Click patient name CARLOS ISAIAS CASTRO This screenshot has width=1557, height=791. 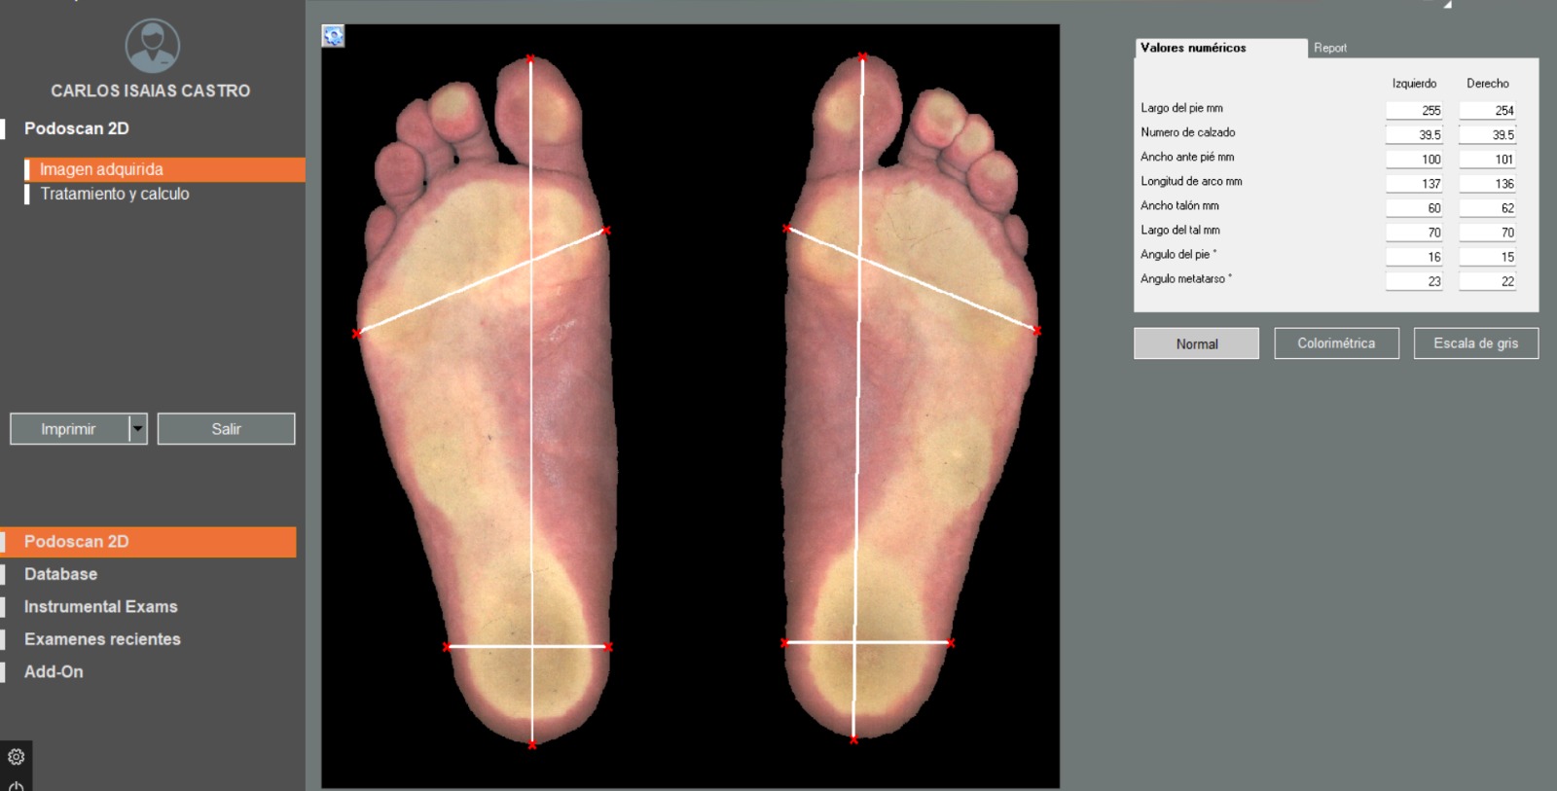pos(151,90)
